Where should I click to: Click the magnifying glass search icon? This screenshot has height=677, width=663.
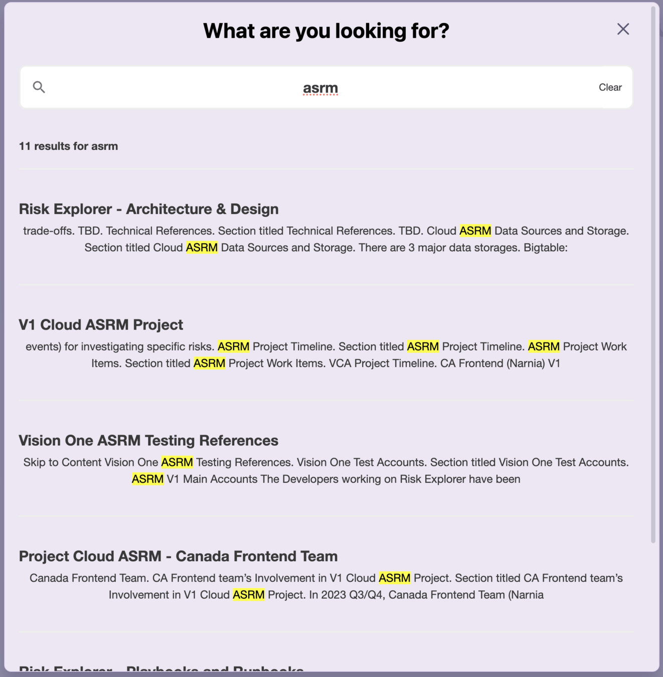pos(39,87)
